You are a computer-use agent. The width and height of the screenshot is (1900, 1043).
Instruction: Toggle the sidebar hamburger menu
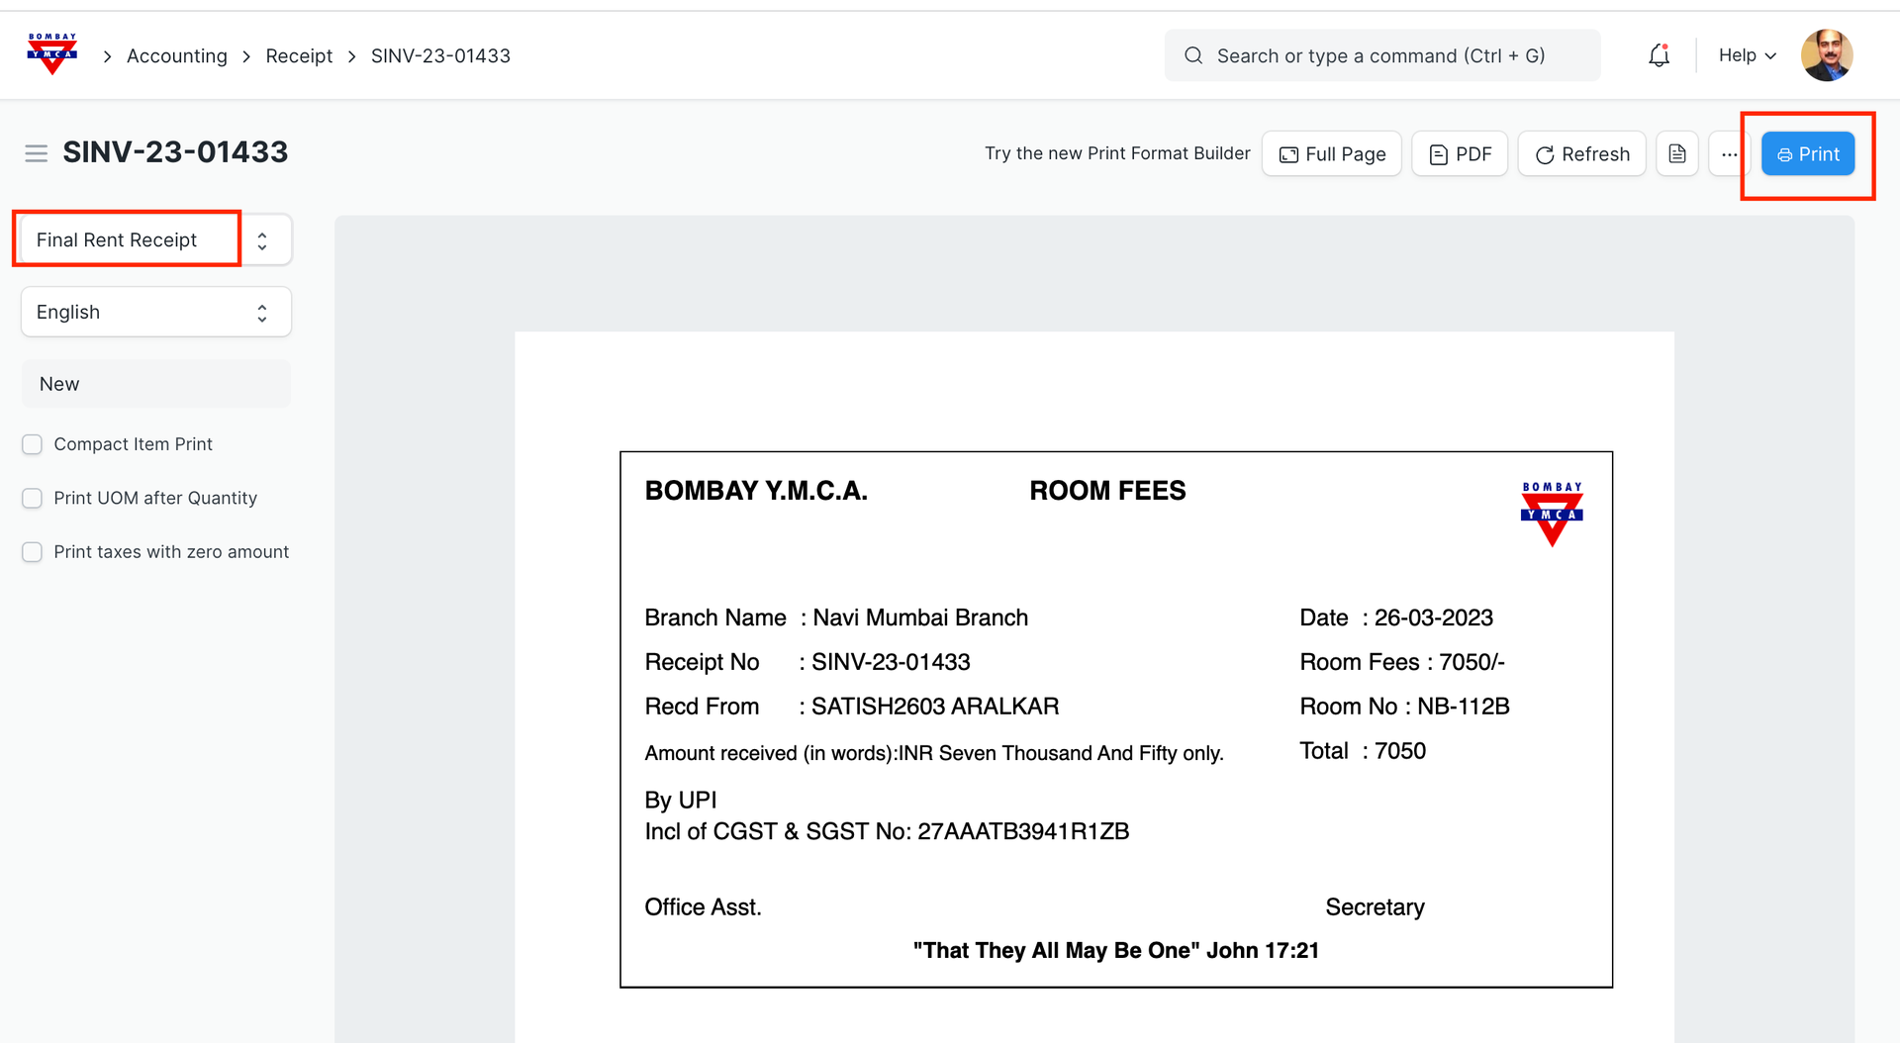(37, 153)
